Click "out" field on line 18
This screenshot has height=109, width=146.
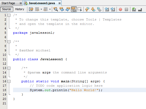pyautogui.click(x=47, y=90)
